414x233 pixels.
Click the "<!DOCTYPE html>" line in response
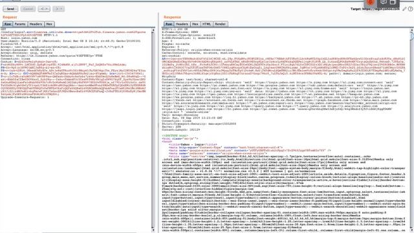point(175,135)
